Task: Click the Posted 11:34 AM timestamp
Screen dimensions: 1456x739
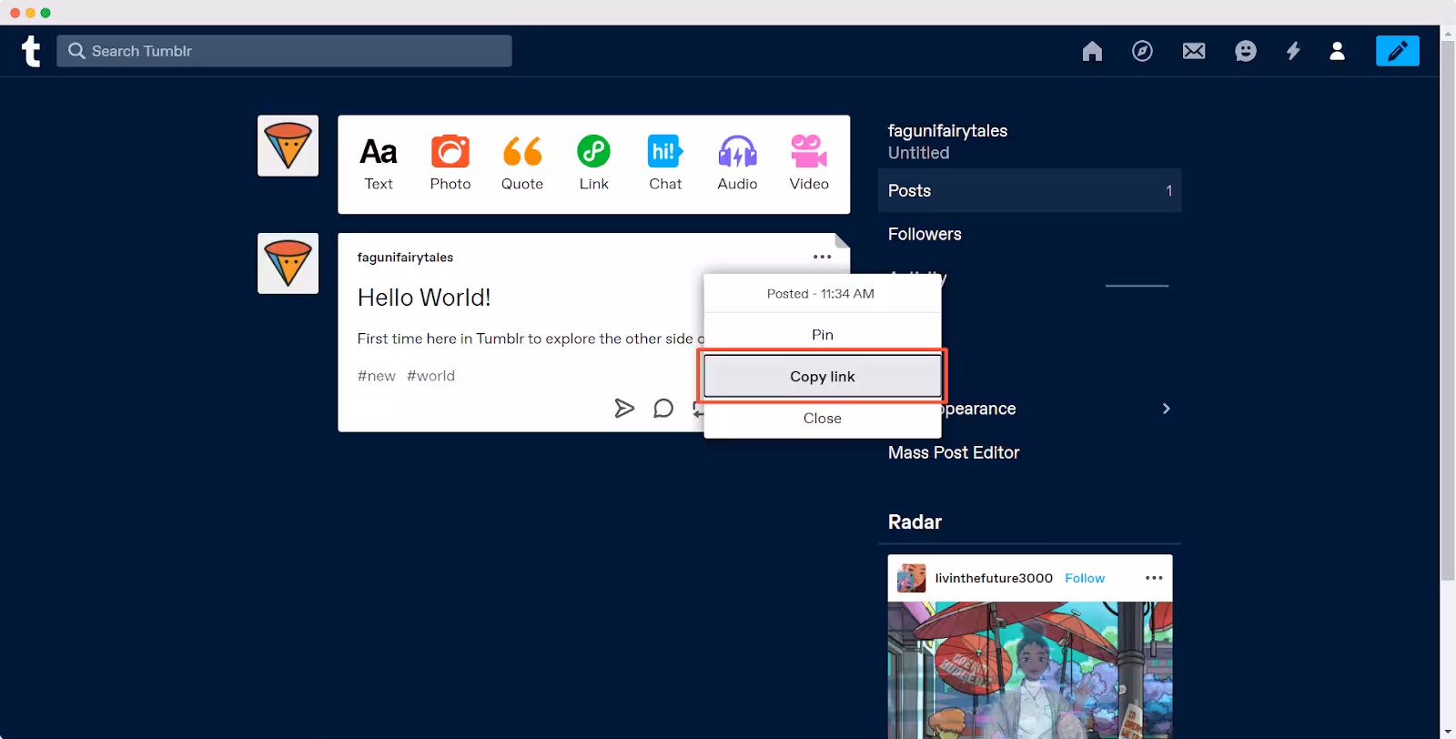Action: [x=821, y=294]
